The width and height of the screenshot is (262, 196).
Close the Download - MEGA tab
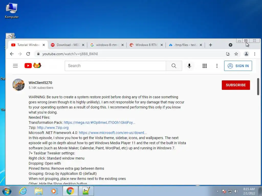coord(83,45)
